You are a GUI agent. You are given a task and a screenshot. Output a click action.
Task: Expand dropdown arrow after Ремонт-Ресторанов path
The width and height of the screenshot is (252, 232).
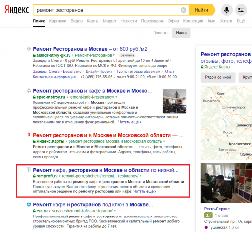coord(114,55)
